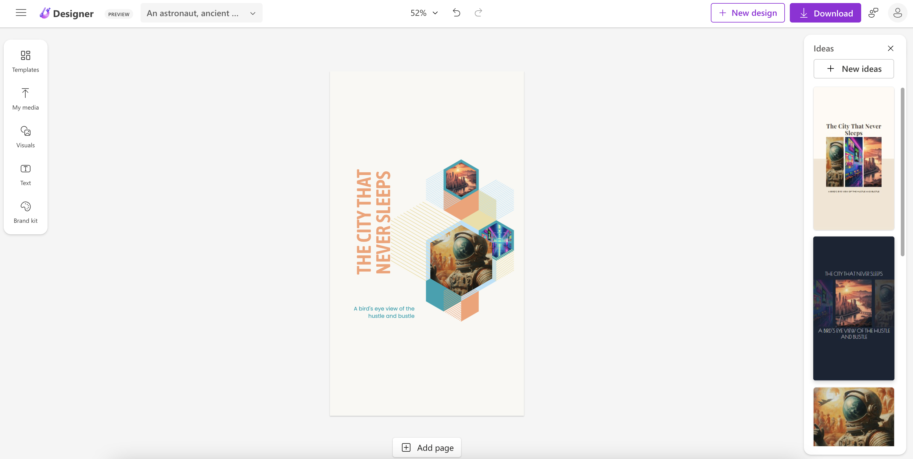Click the Download button

point(825,13)
